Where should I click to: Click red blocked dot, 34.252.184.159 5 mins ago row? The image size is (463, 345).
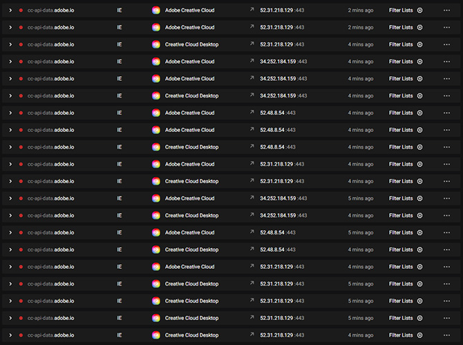point(21,198)
